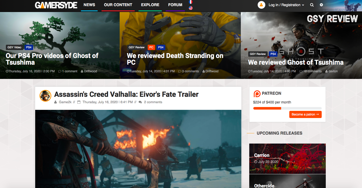Open the EXPLORE menu
362x188 pixels.
[x=150, y=5]
